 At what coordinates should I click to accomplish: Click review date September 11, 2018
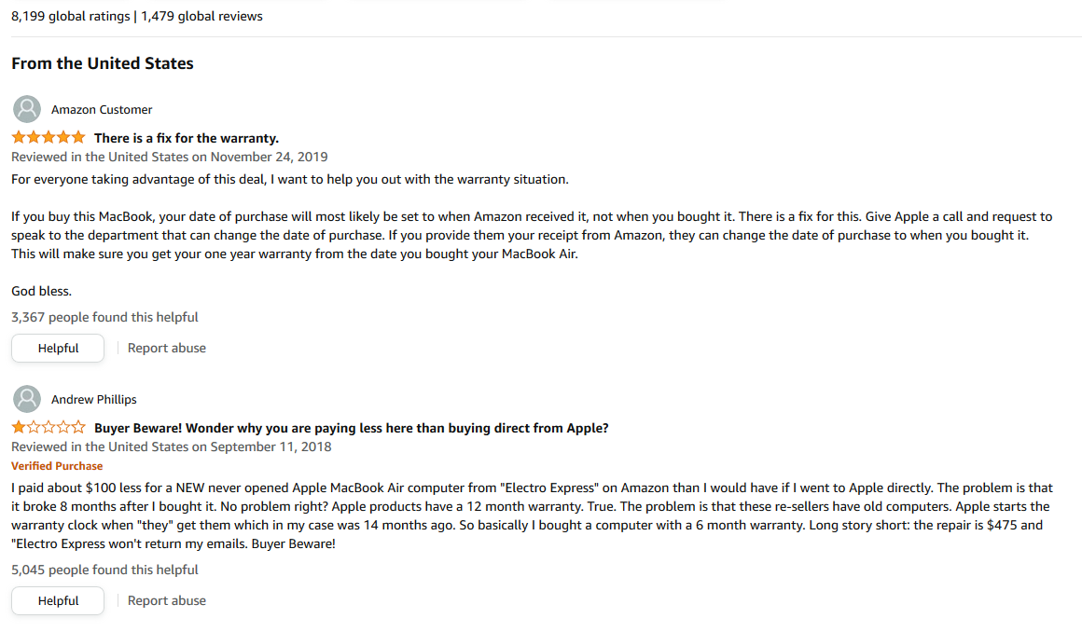pyautogui.click(x=270, y=447)
